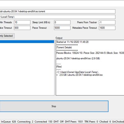Click 'Choked 6' status bar entry

[x=105, y=122]
